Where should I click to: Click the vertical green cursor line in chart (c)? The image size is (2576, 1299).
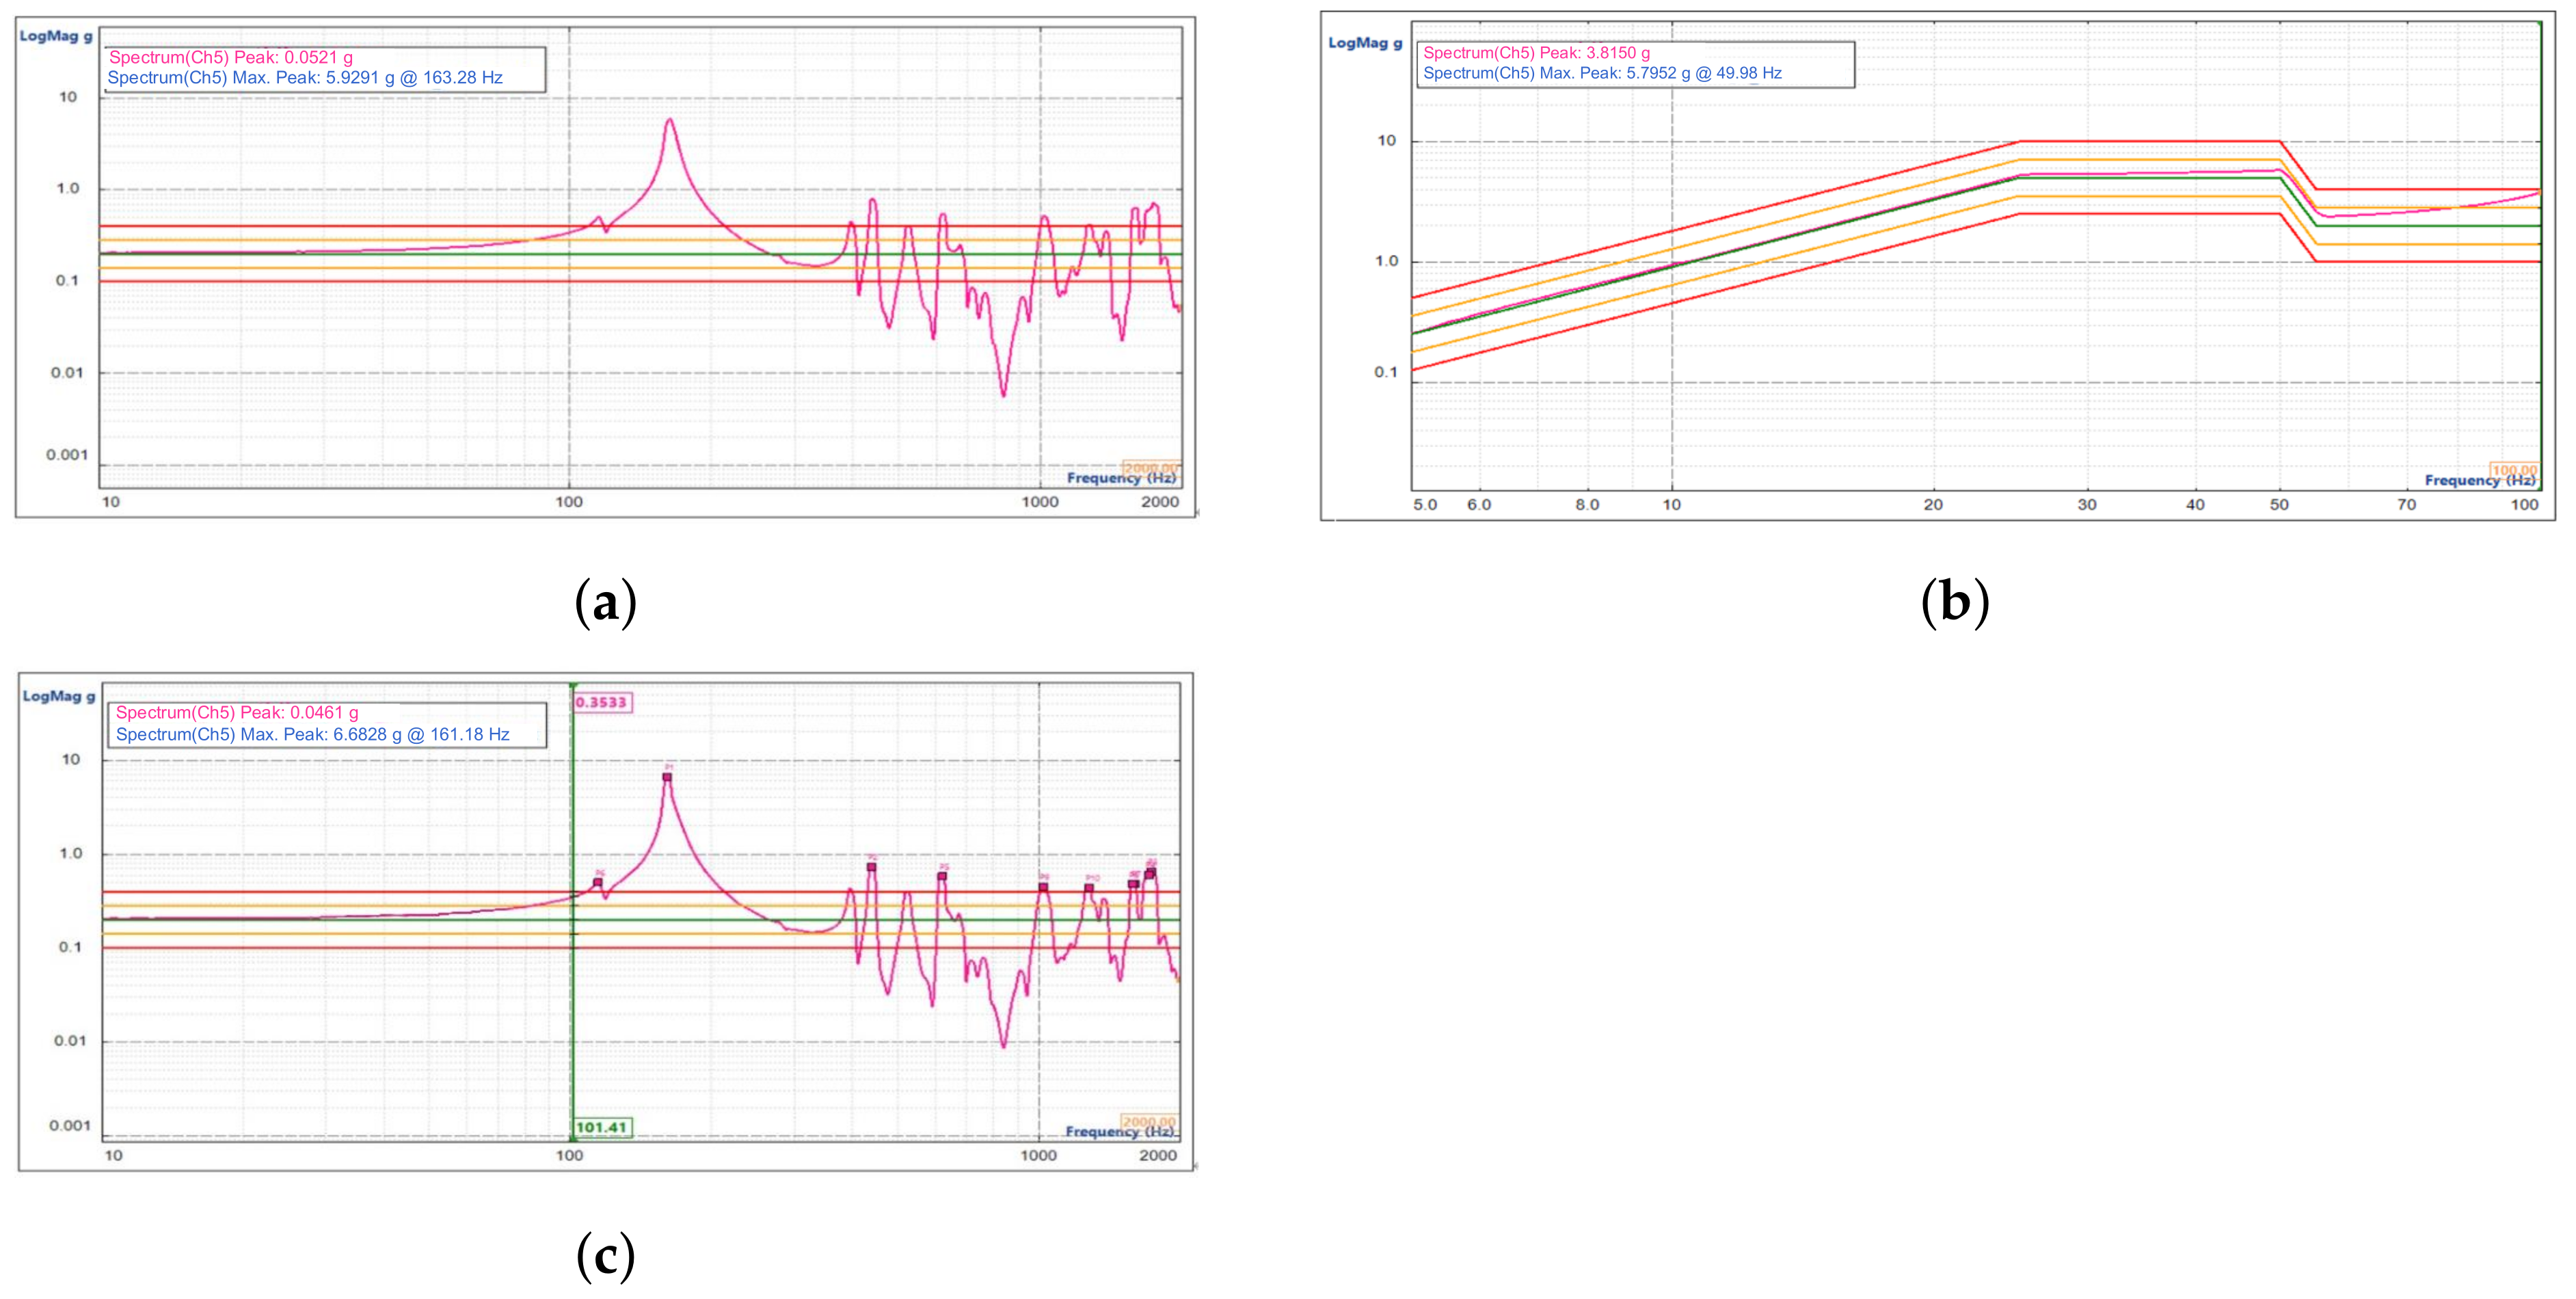coord(573,1000)
